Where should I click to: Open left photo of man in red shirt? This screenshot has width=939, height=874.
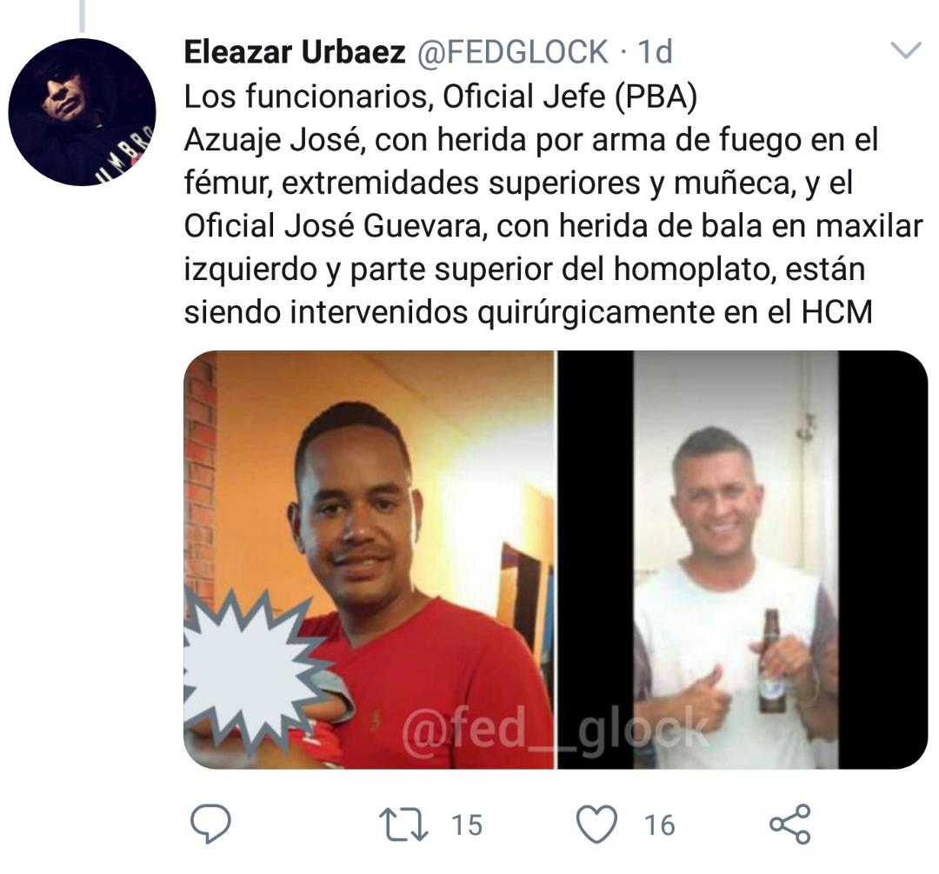click(x=369, y=559)
